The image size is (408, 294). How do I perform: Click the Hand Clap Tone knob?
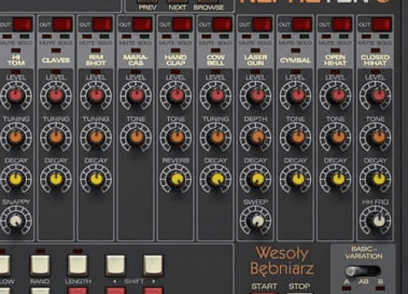coord(176,137)
